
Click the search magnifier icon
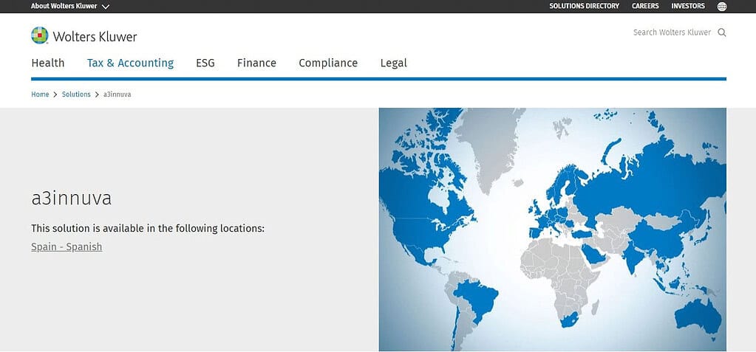point(722,32)
